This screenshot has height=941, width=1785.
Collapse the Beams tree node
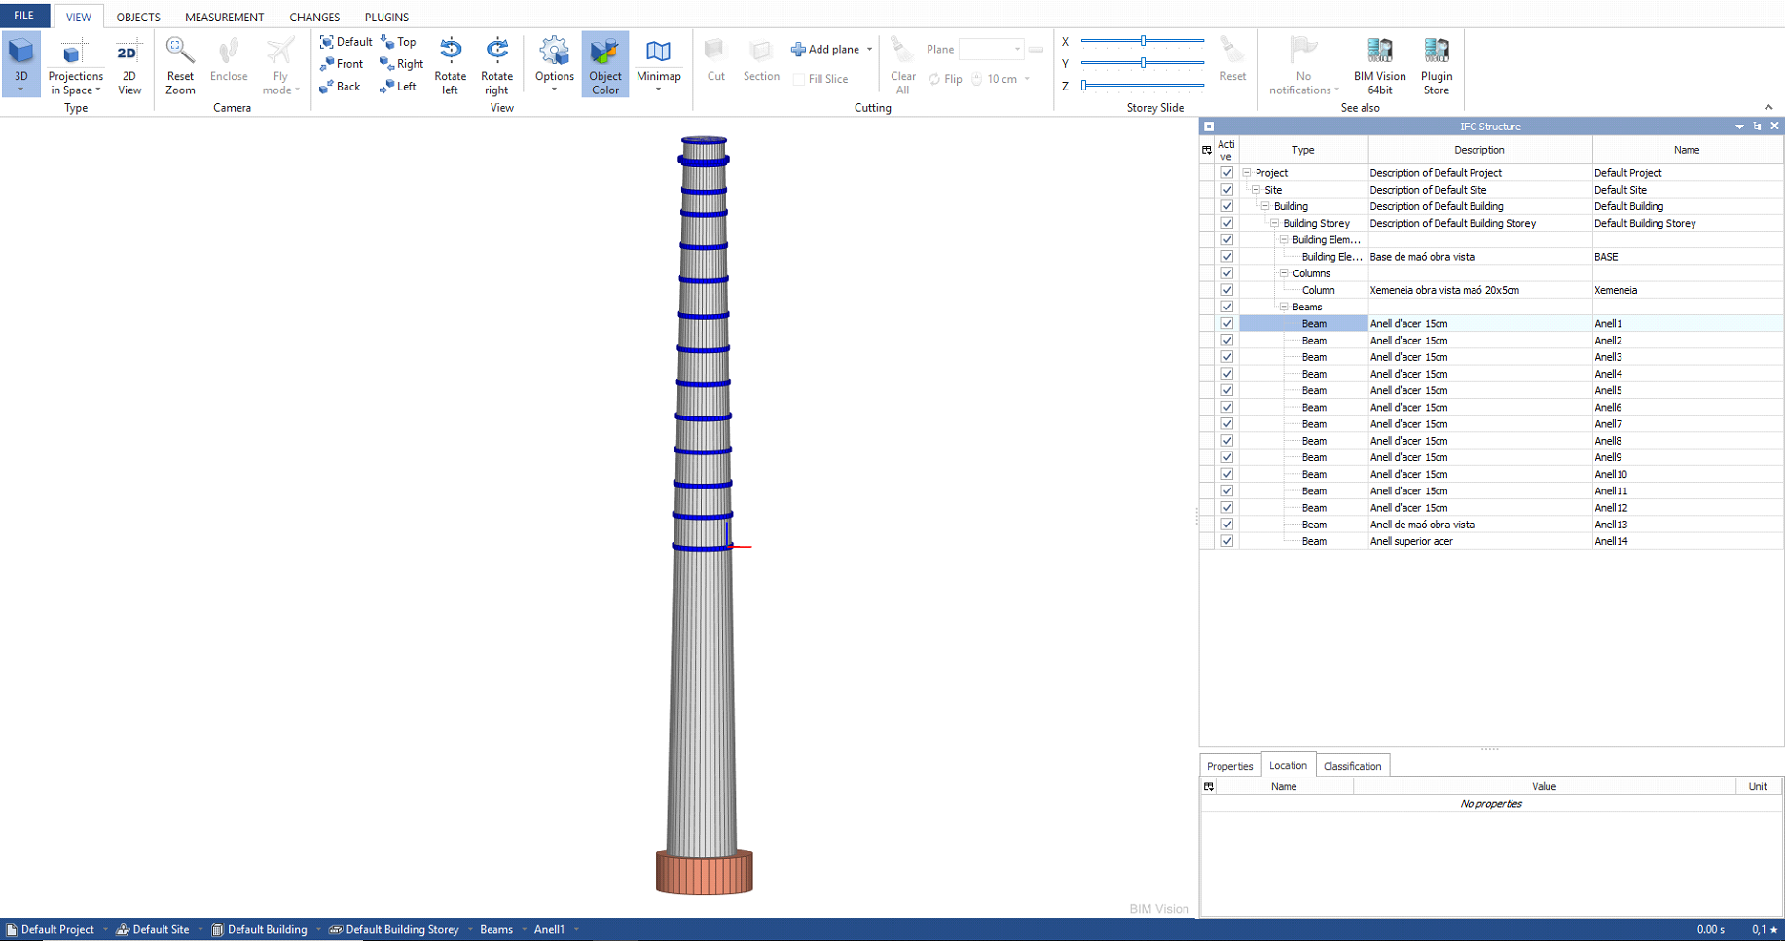coord(1284,307)
